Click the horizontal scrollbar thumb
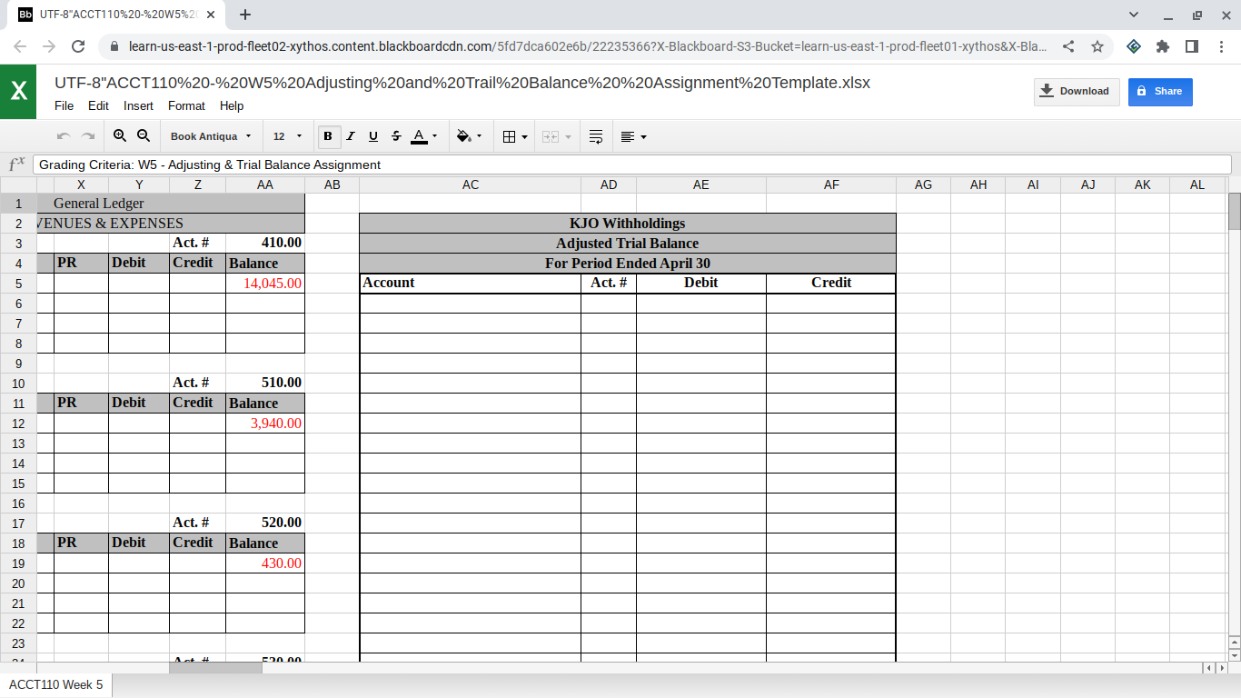The height and width of the screenshot is (698, 1241). pos(215,668)
